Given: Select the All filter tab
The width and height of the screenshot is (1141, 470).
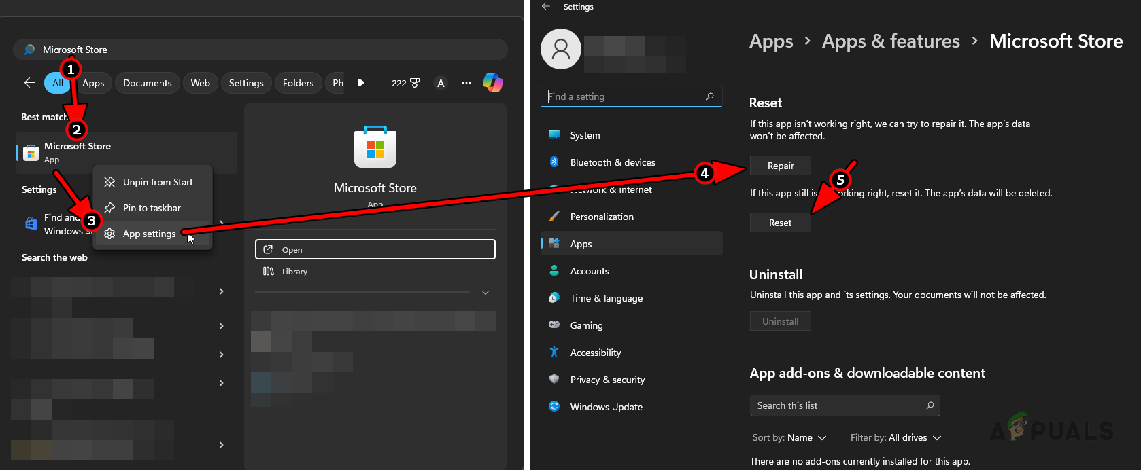Looking at the screenshot, I should pyautogui.click(x=58, y=83).
